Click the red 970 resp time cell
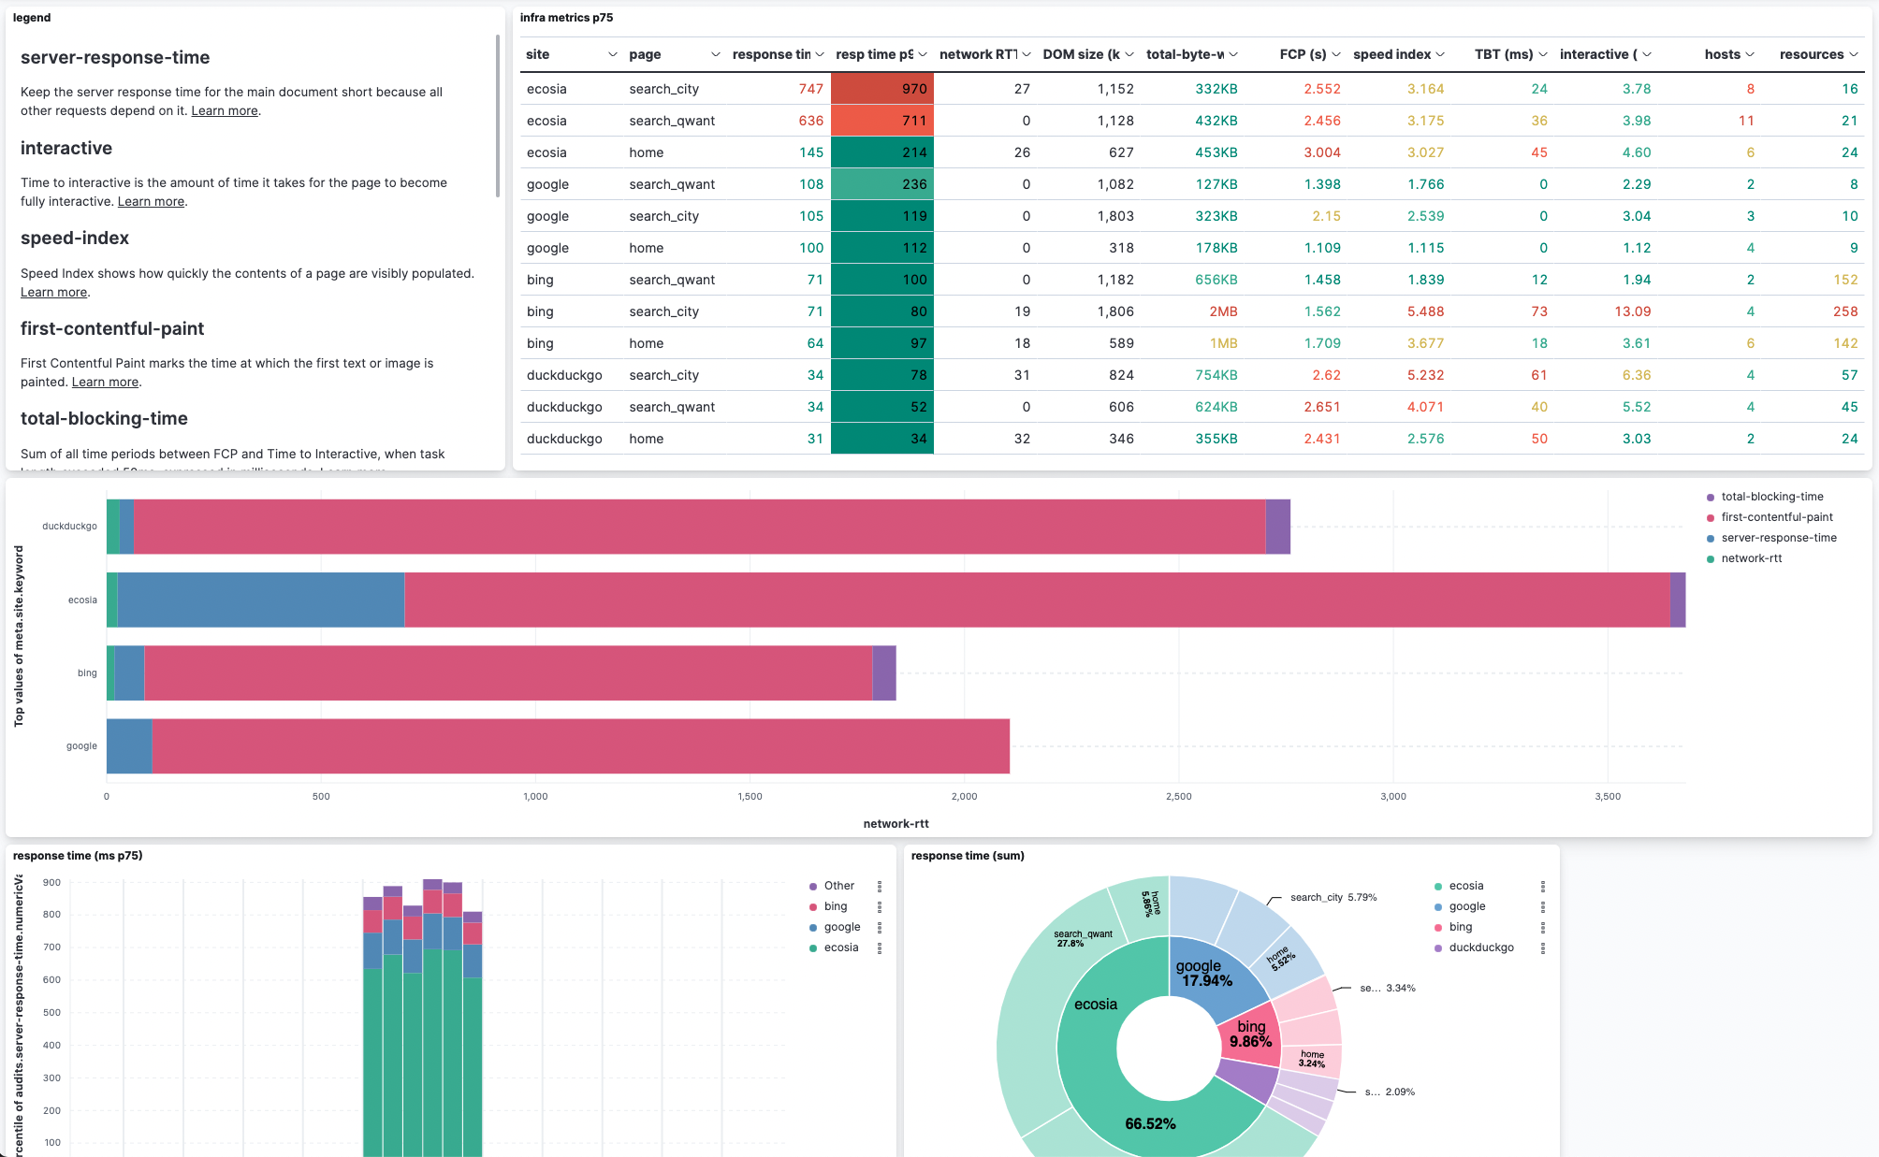1879x1157 pixels. 882,89
